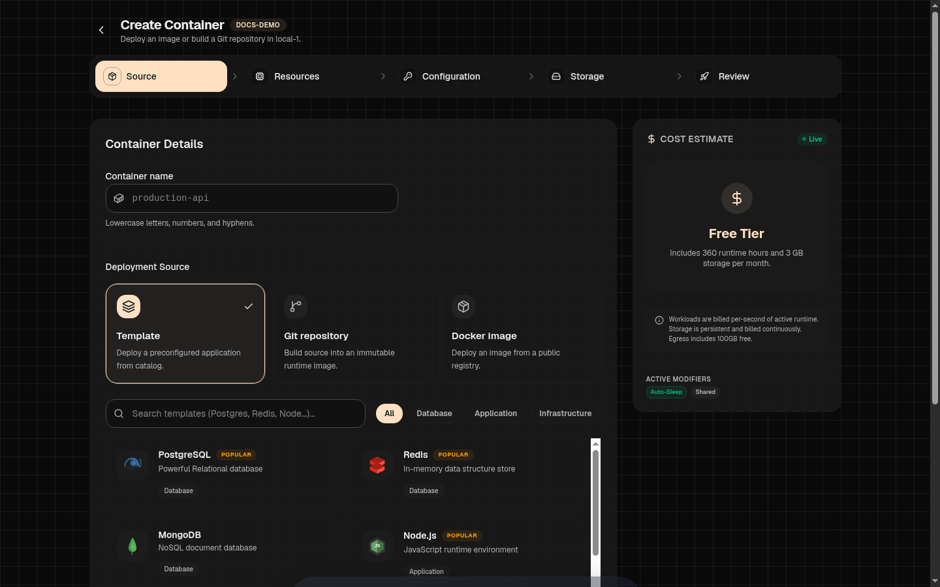Image resolution: width=940 pixels, height=587 pixels.
Task: Click the template list scroll-up arrow
Action: 595,444
